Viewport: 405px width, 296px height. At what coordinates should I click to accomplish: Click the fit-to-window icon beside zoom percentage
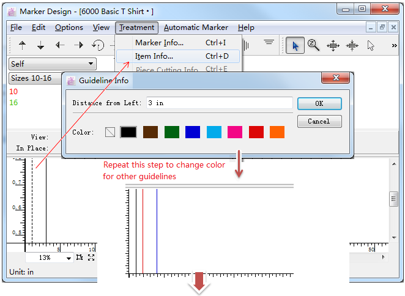click(91, 257)
